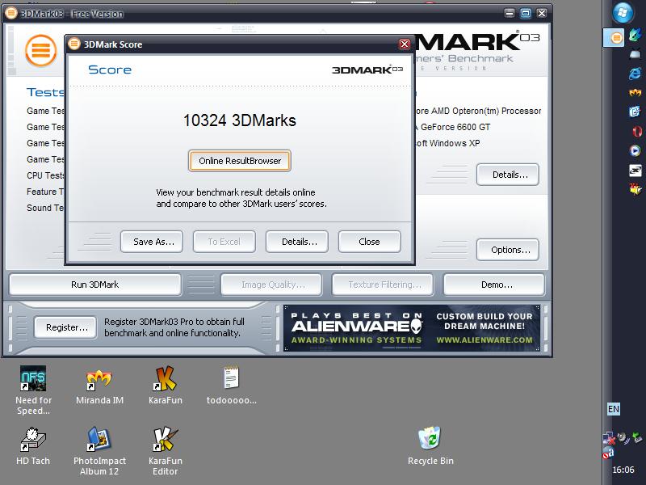
Task: Click Details button in main 3DMark03 window
Action: pyautogui.click(x=508, y=175)
